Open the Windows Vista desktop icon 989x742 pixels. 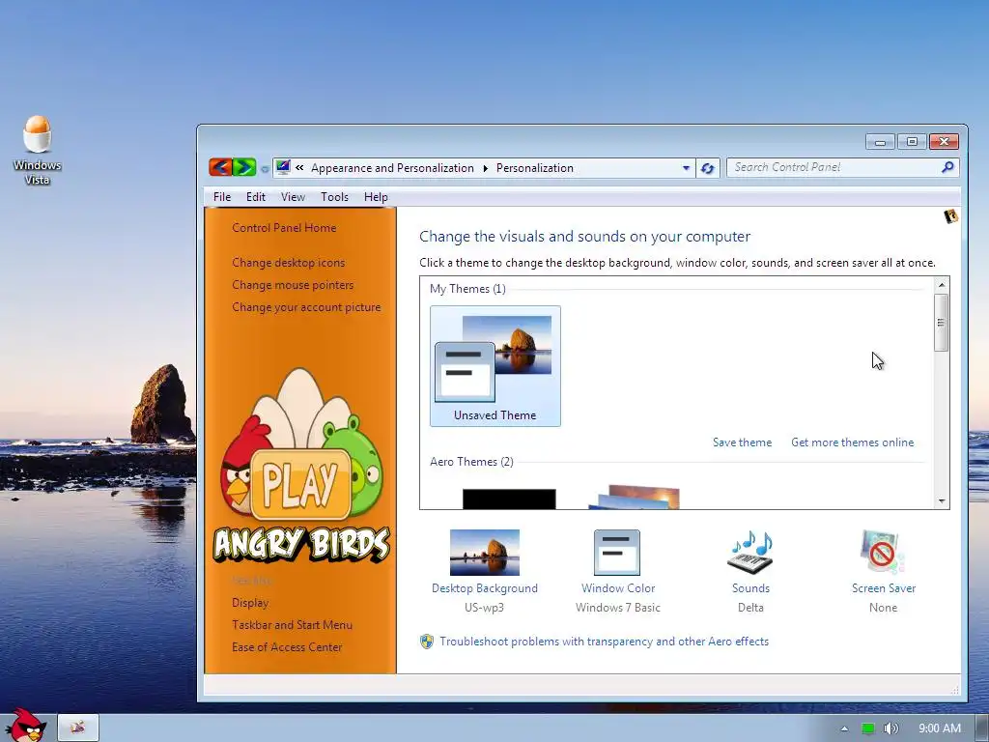coord(38,150)
